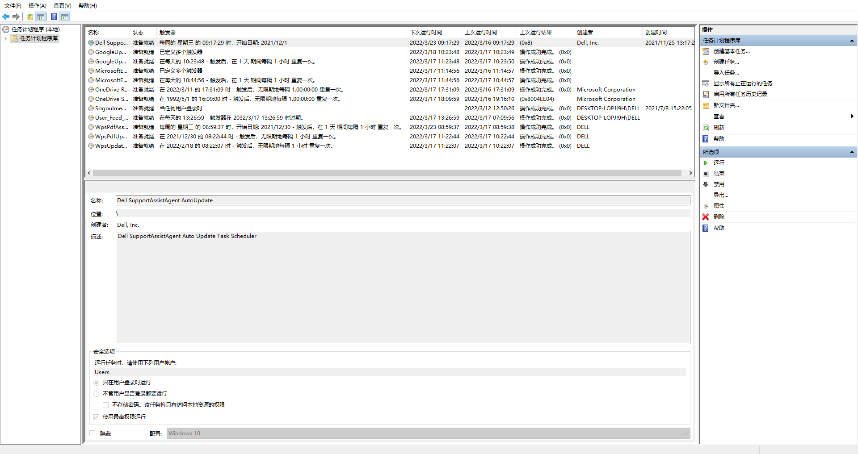Collapse the 任务计划程序库 actions section
Screen dimensions: 858x454
coord(852,41)
